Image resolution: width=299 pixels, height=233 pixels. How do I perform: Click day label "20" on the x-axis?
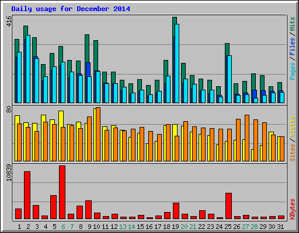click(x=184, y=227)
